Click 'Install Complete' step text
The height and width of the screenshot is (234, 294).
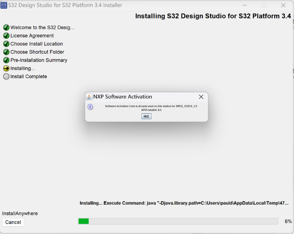pyautogui.click(x=29, y=76)
